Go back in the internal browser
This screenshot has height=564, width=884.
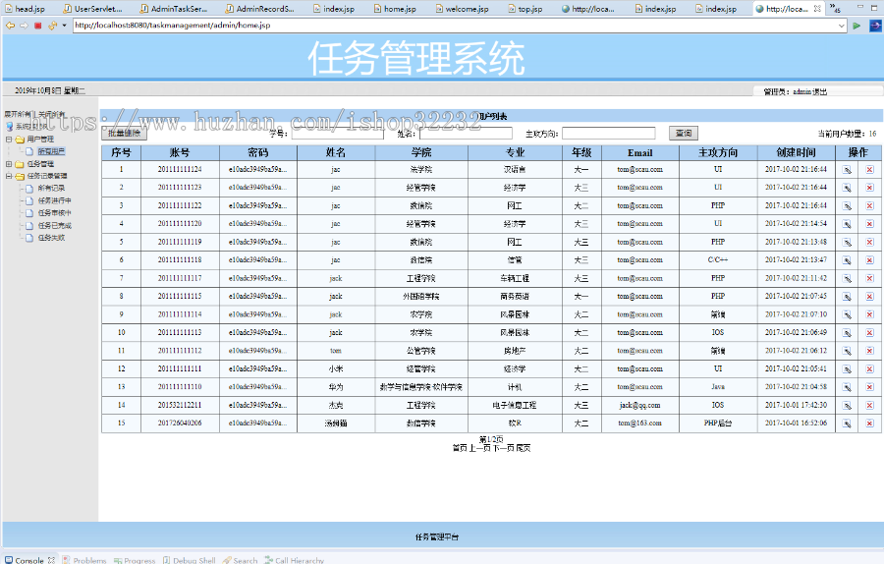point(10,26)
